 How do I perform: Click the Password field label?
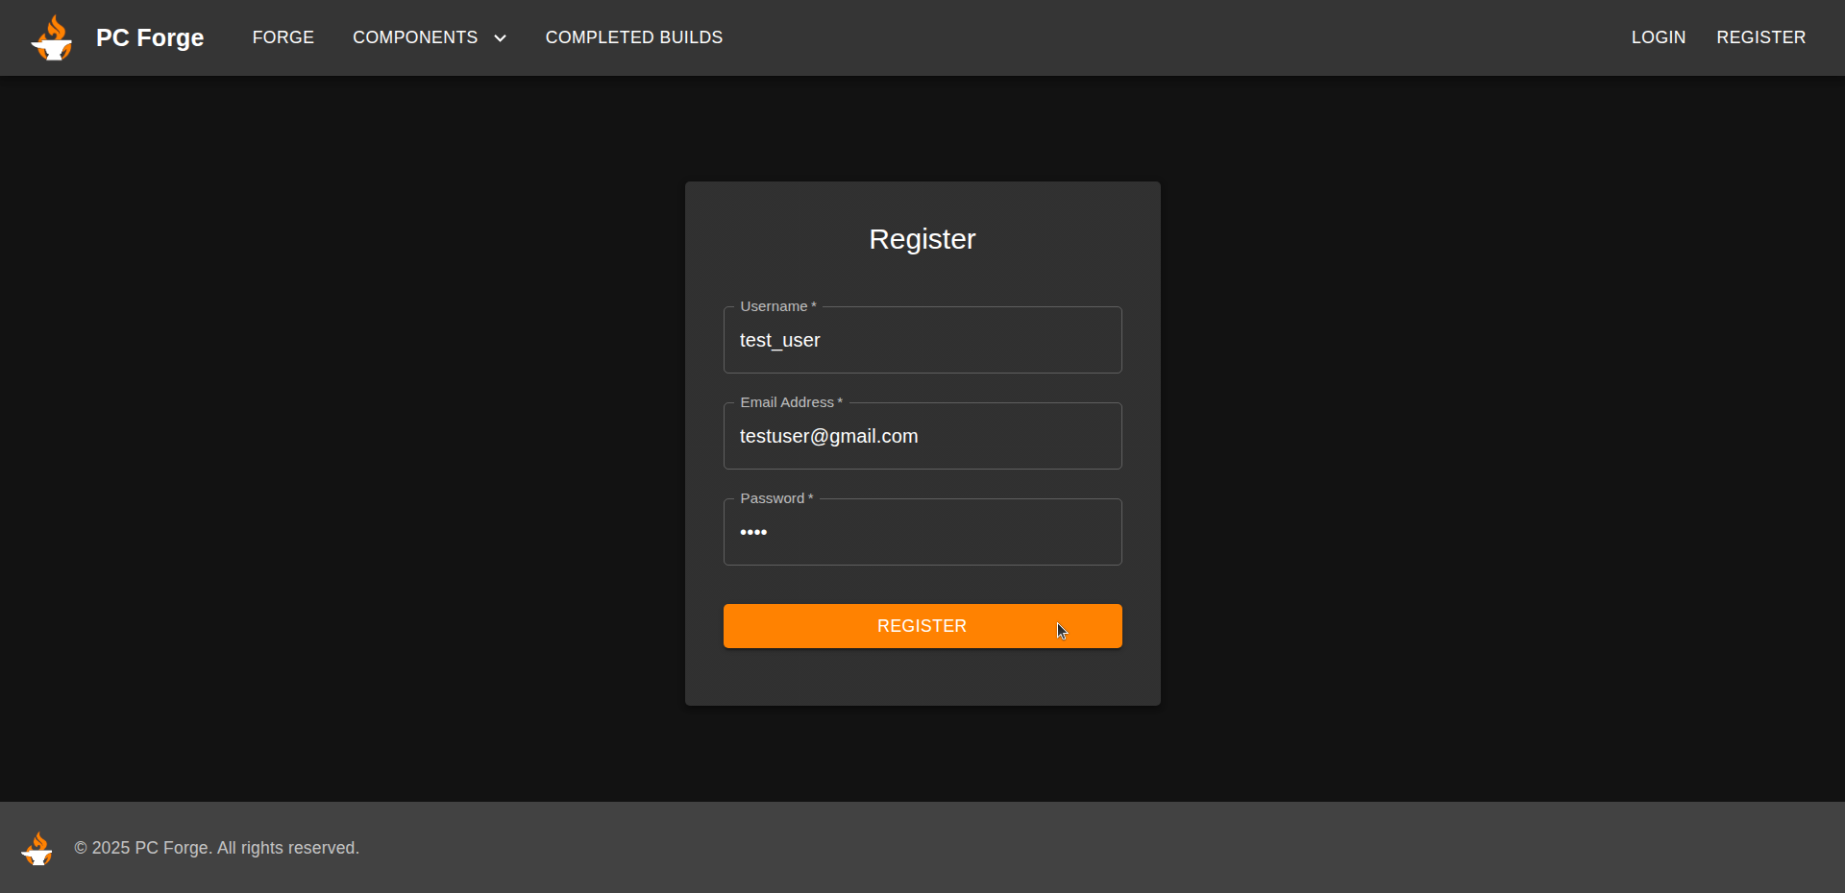click(773, 498)
